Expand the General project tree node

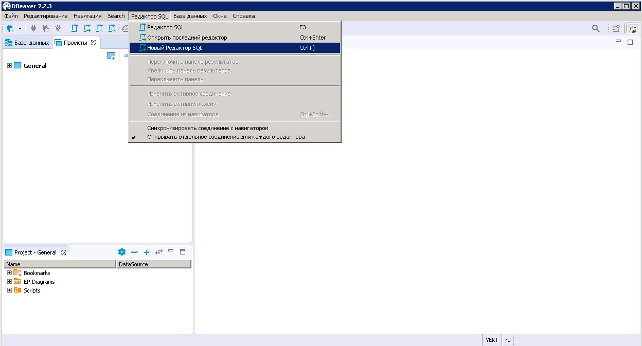[x=9, y=65]
